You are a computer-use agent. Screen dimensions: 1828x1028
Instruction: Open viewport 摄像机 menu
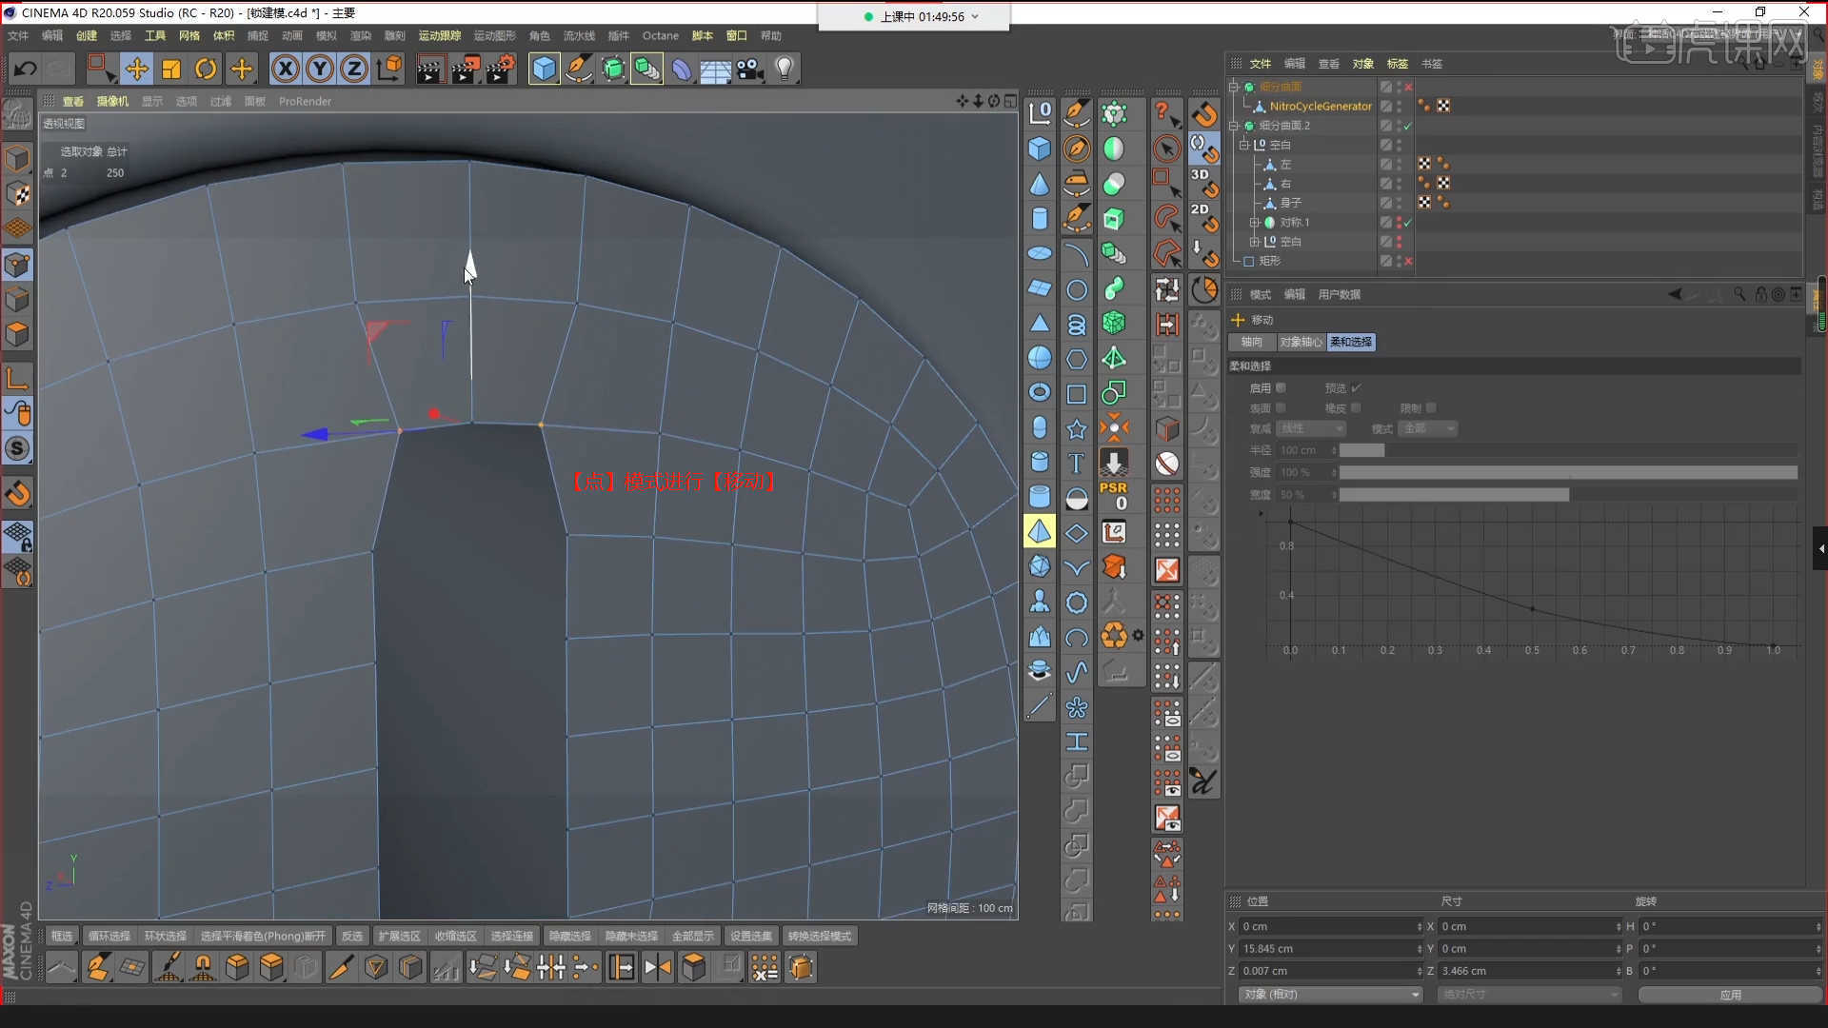pos(112,101)
